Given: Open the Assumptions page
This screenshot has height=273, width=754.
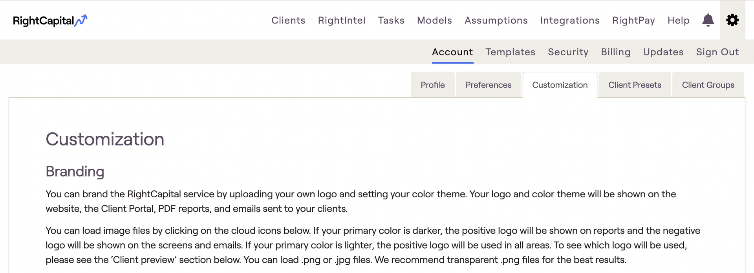Looking at the screenshot, I should point(496,20).
